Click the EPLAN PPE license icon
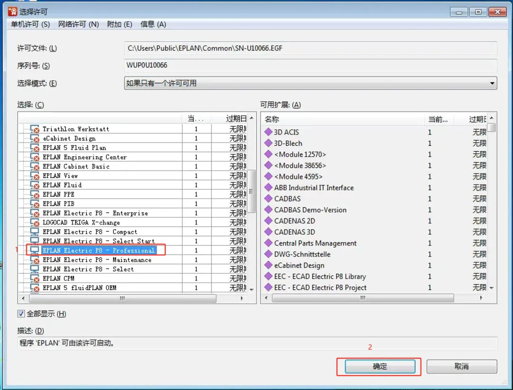Screen dimensions: 513x390 coord(35,194)
